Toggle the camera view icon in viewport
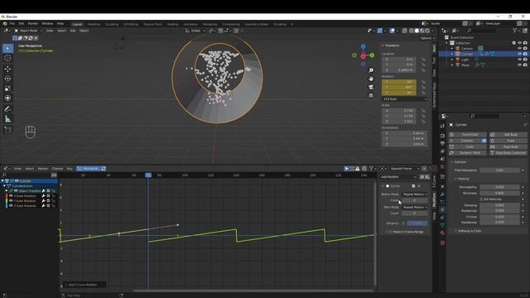Screen dimensions: 530x298 (x=371, y=87)
